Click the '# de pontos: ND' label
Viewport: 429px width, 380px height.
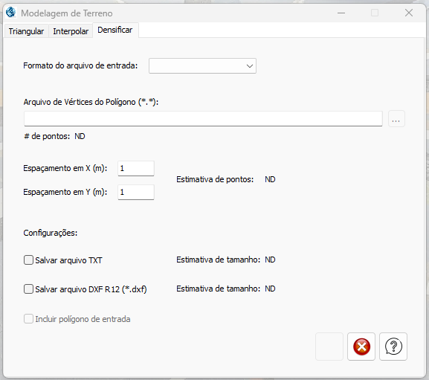click(54, 136)
